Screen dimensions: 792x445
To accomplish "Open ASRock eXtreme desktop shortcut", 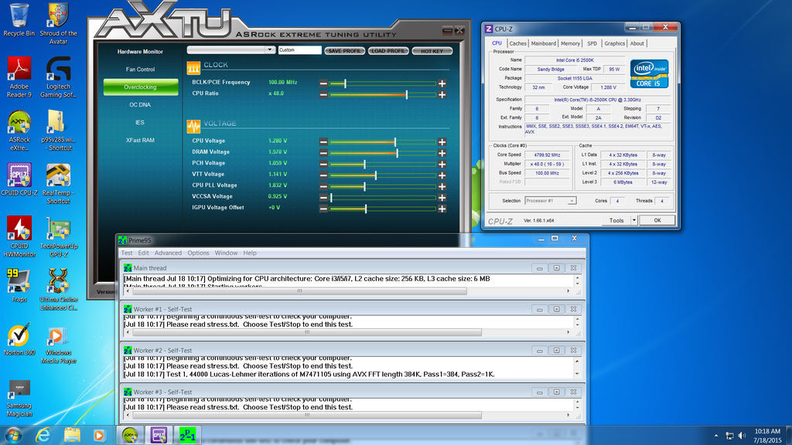I will point(19,130).
